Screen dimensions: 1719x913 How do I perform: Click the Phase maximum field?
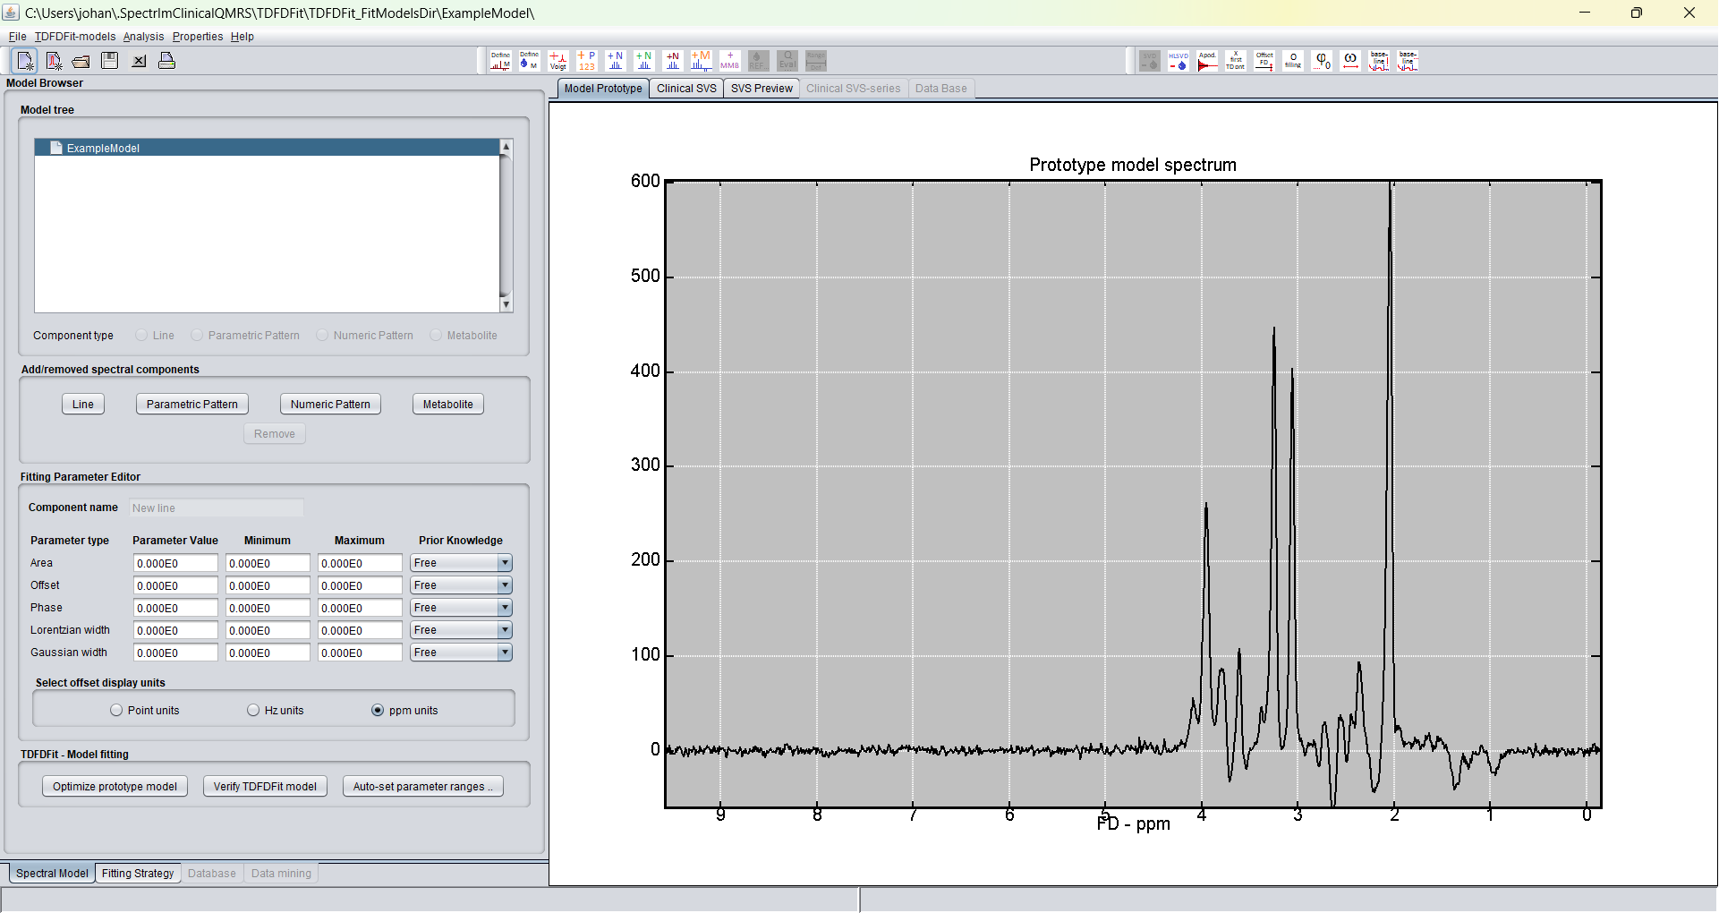tap(360, 608)
